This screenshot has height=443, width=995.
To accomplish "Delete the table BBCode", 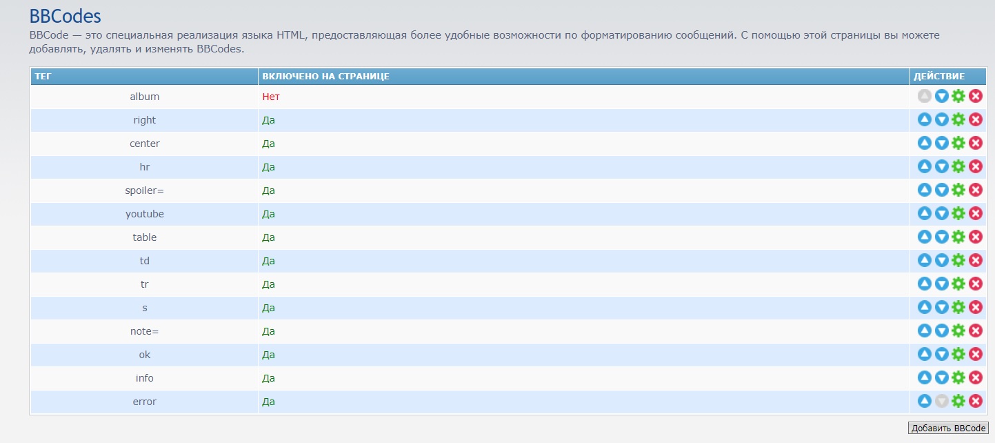I will [x=975, y=237].
